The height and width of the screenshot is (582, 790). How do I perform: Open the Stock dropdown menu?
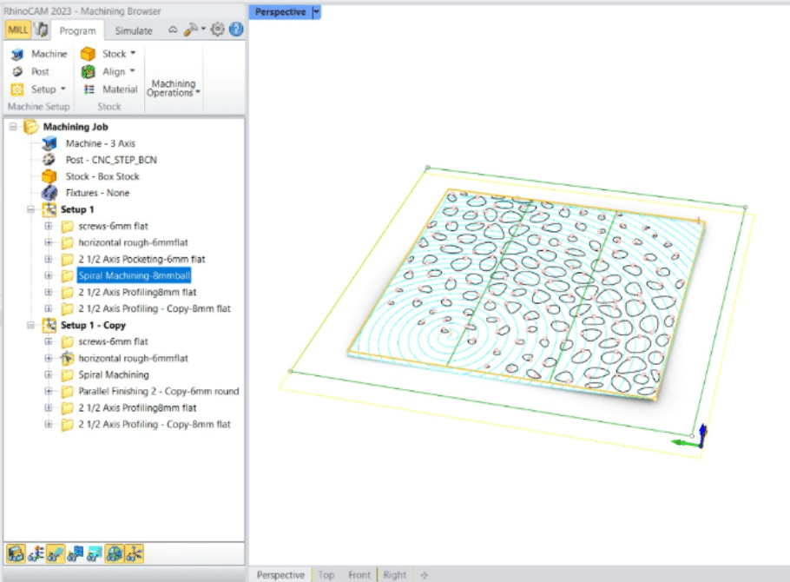(114, 54)
